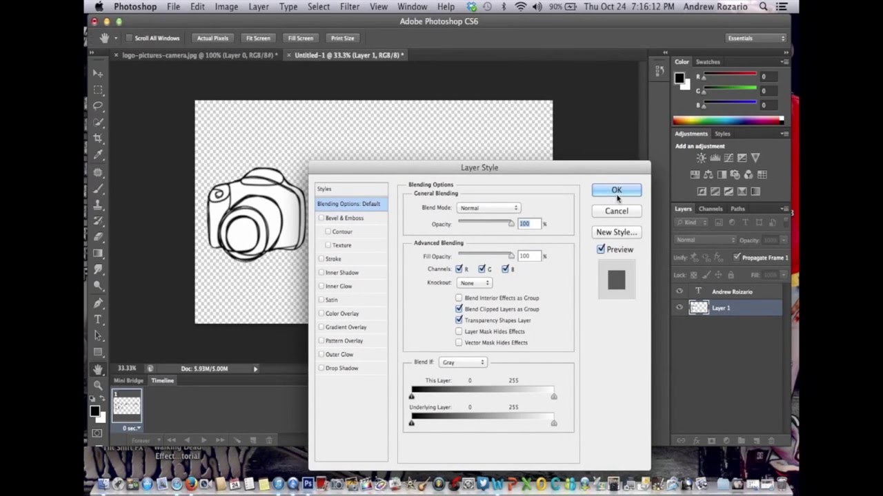Click the Cancel button in Layer Style
This screenshot has height=496, width=883.
(x=616, y=211)
